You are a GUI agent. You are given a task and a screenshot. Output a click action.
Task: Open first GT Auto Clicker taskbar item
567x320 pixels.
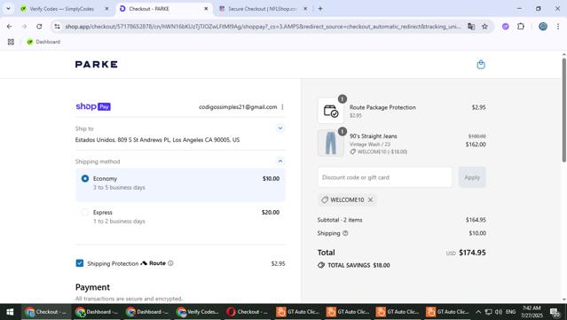click(x=297, y=312)
